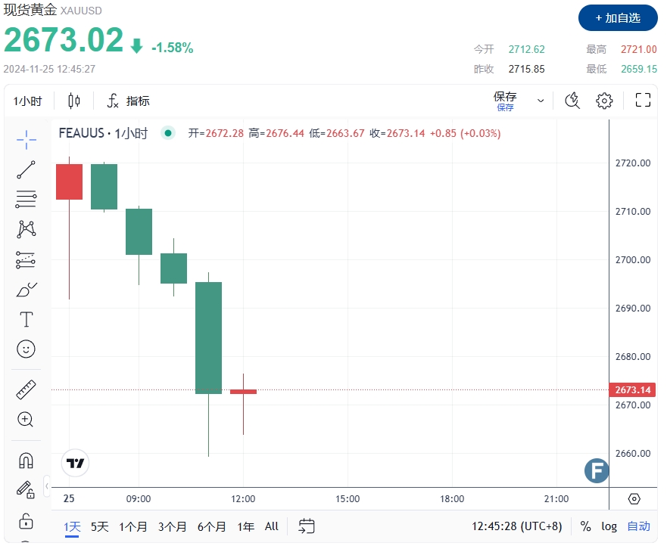Select the trend line drawing tool
Image resolution: width=667 pixels, height=546 pixels.
[26, 169]
